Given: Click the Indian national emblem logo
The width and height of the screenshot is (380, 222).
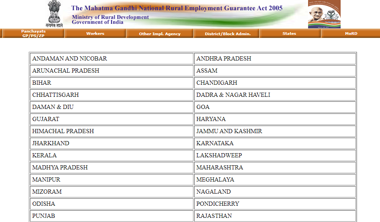Looking at the screenshot, I should pos(54,14).
